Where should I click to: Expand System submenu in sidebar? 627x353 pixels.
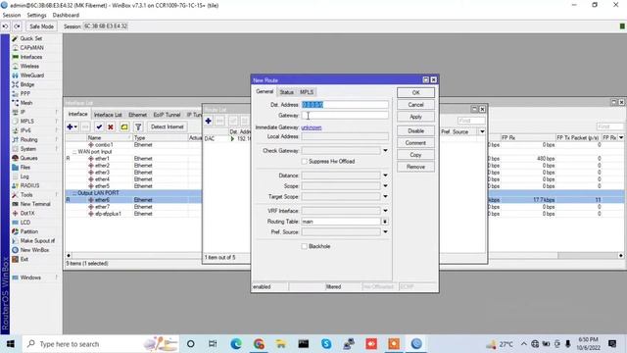pos(28,149)
